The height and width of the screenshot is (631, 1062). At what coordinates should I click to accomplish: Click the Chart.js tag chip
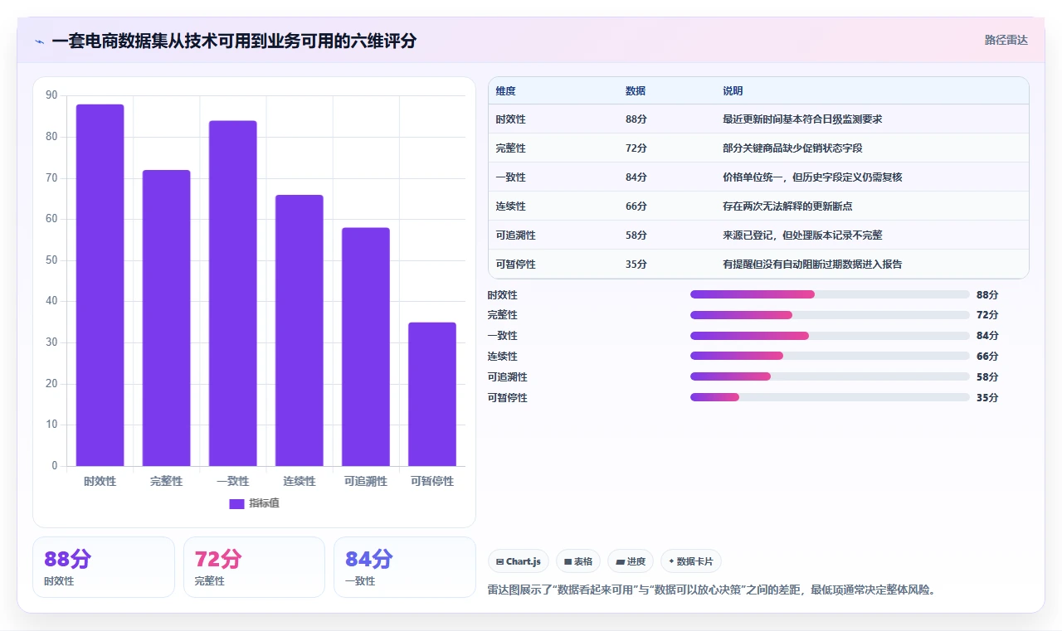pyautogui.click(x=519, y=561)
